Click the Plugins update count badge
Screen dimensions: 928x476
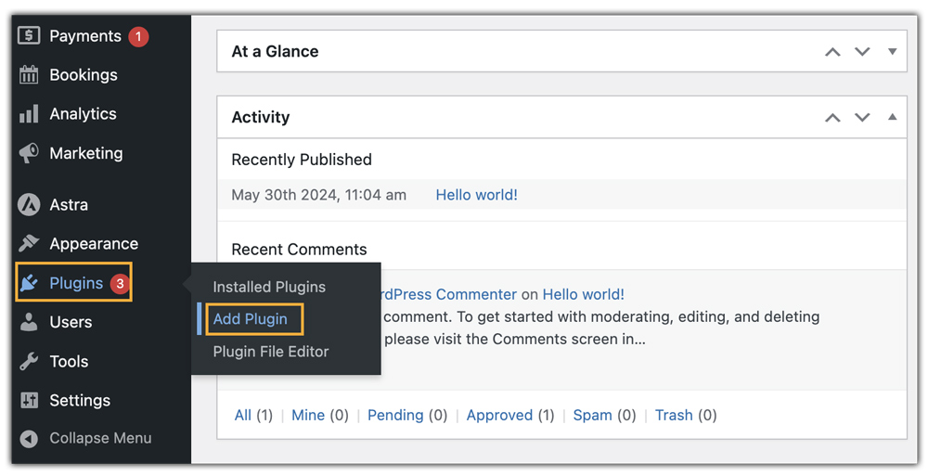120,283
